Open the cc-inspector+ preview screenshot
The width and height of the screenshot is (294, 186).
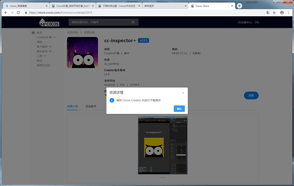coord(163,145)
